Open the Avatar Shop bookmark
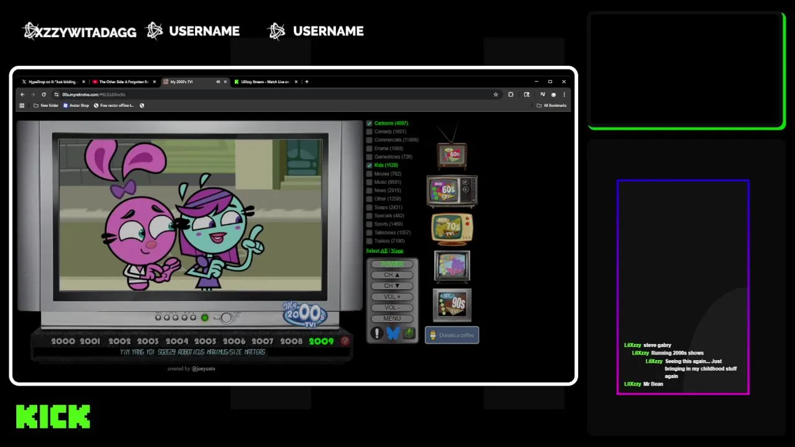795x447 pixels. tap(76, 106)
